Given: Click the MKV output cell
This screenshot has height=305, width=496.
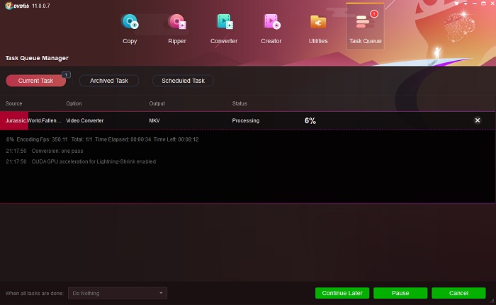Looking at the screenshot, I should pos(154,120).
